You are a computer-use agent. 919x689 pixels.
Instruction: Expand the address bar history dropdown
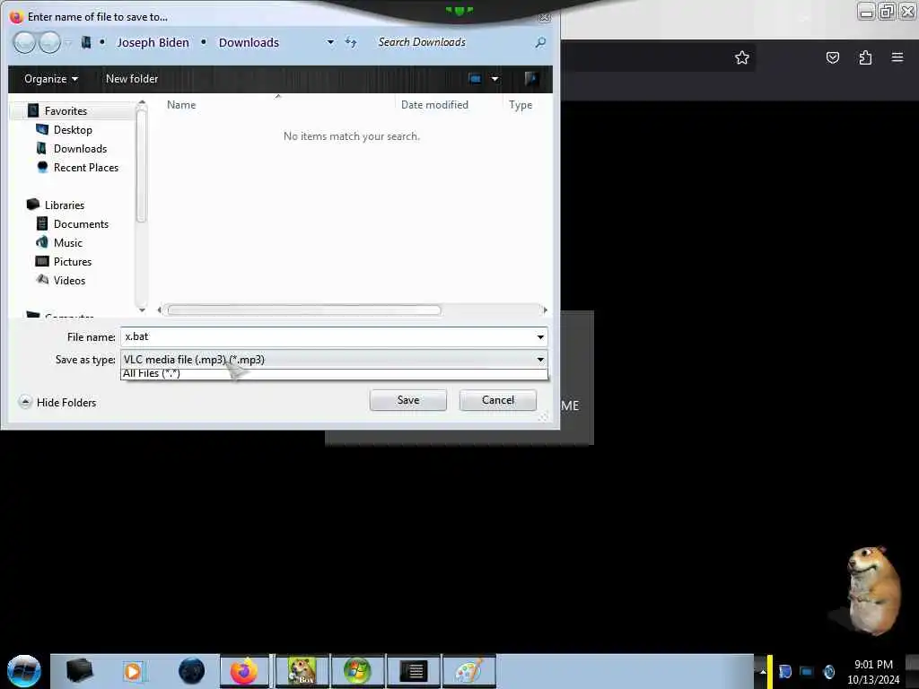[x=330, y=42]
